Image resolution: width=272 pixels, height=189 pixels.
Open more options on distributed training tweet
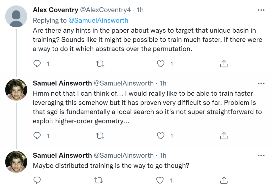pos(261,156)
